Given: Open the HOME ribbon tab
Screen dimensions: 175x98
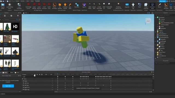Looking at the screenshot, I should 17,1.
